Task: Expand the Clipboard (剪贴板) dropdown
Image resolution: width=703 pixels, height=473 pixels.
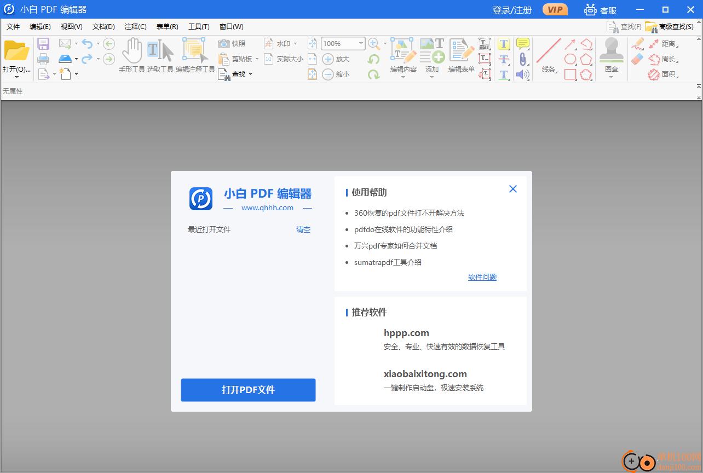Action: coord(257,59)
